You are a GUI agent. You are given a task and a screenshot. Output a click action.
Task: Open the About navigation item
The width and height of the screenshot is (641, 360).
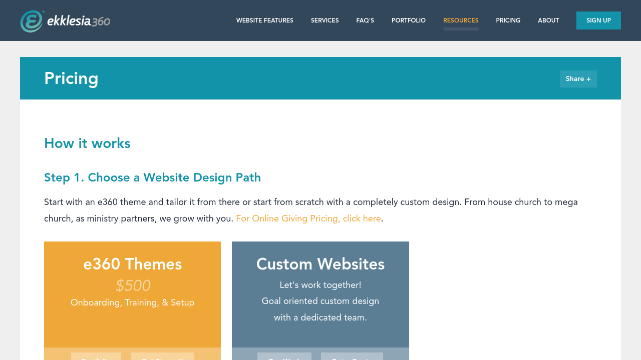coord(548,20)
